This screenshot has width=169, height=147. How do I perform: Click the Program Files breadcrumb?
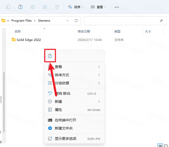[22, 21]
